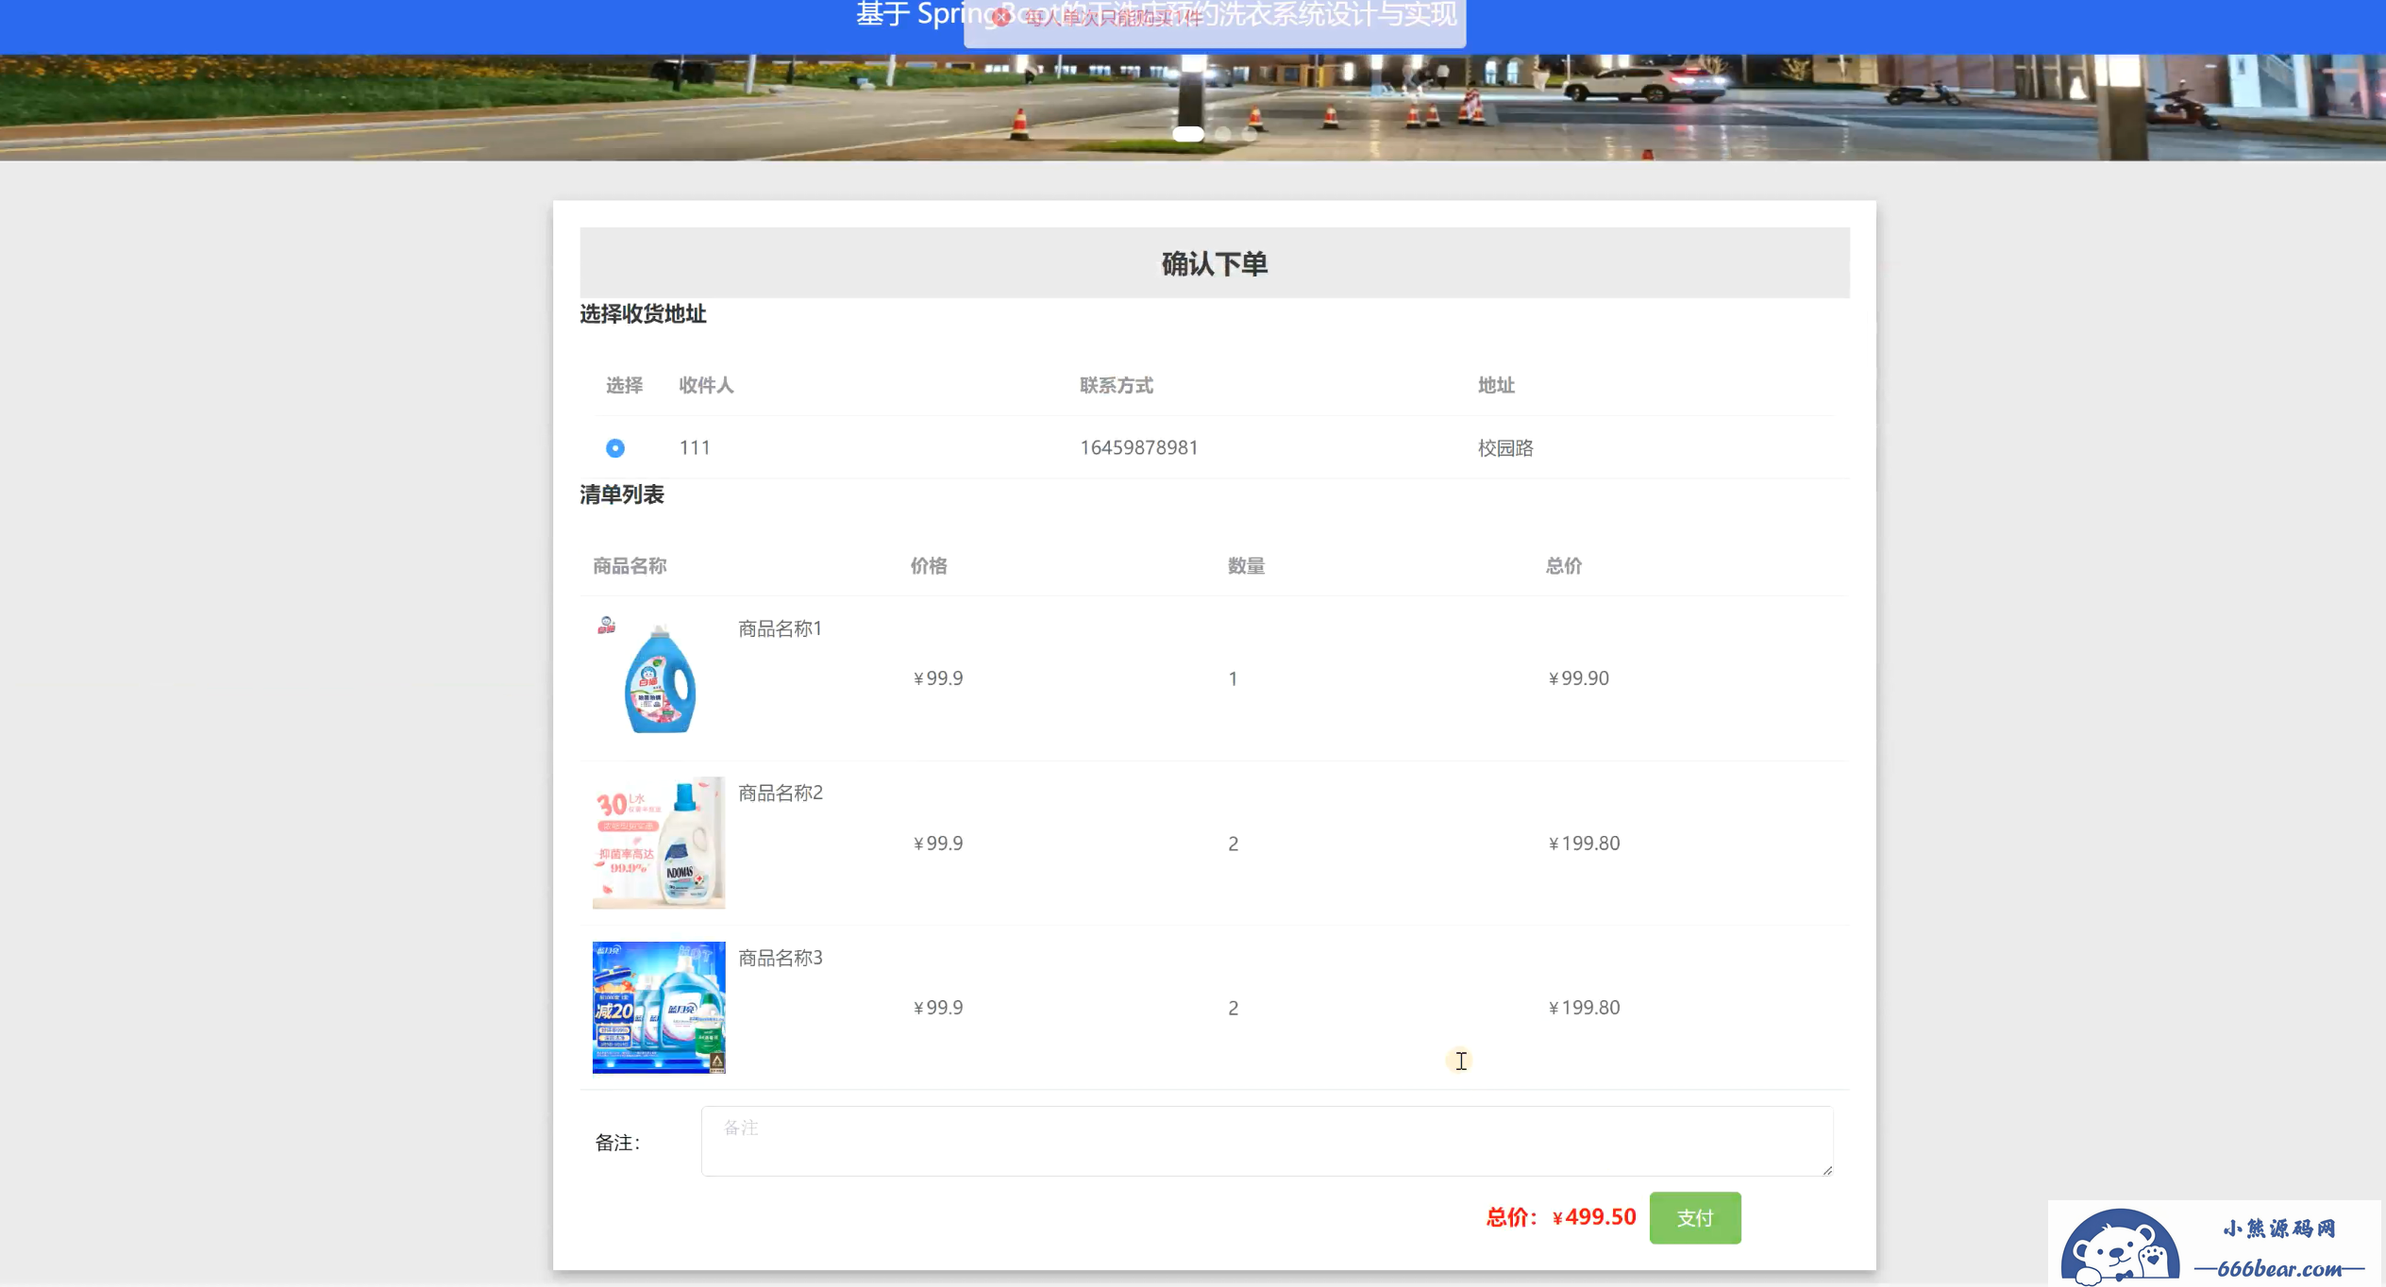This screenshot has height=1287, width=2386.
Task: Click the 收件人 column header
Action: pyautogui.click(x=706, y=385)
